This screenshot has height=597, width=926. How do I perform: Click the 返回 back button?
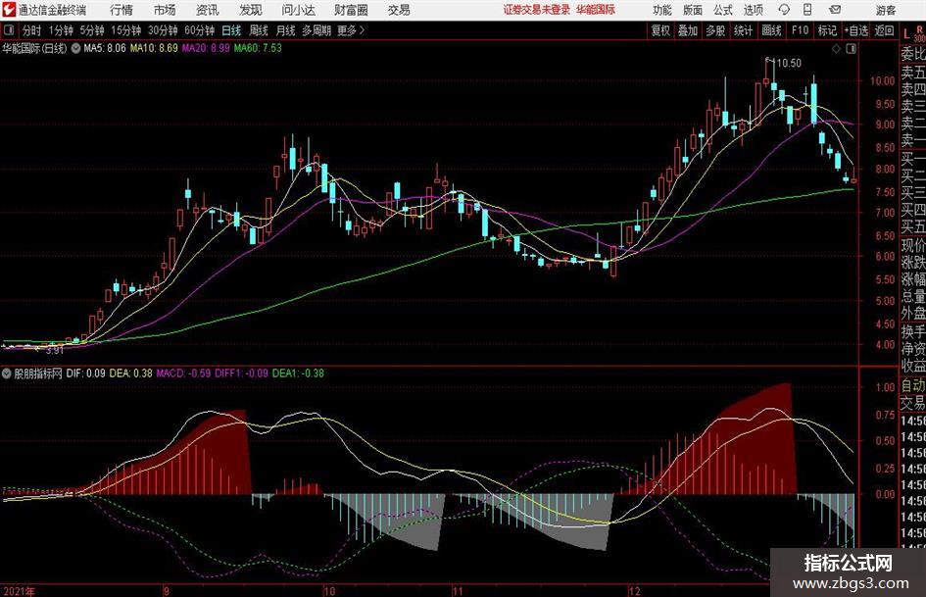pos(884,30)
